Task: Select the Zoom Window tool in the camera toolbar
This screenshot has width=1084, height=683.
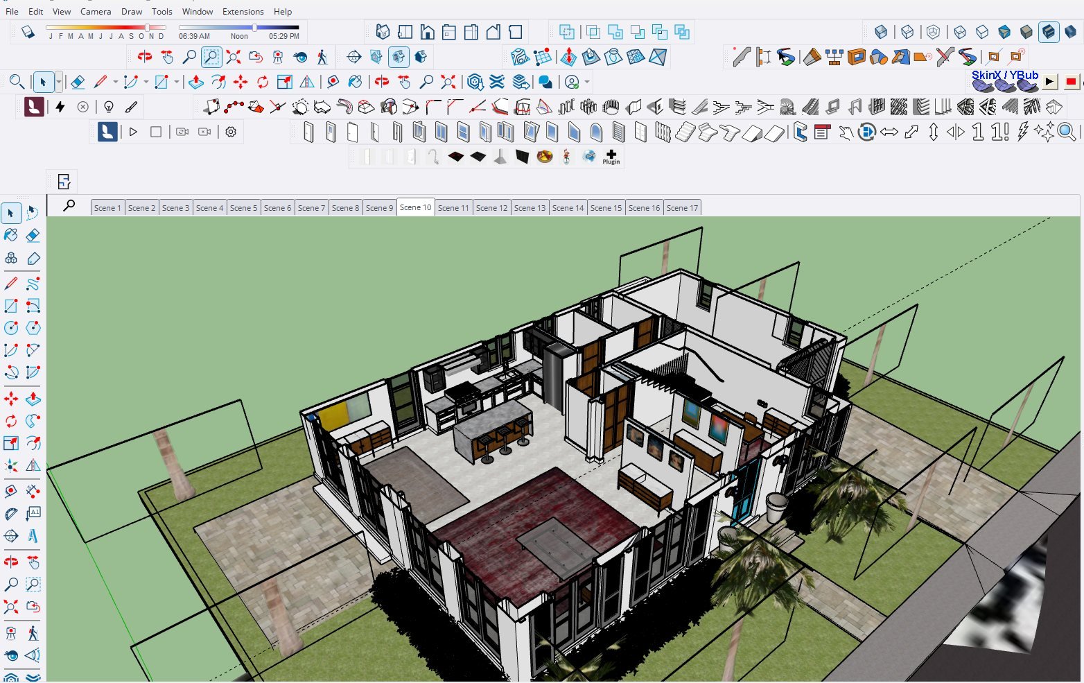Action: coord(211,57)
